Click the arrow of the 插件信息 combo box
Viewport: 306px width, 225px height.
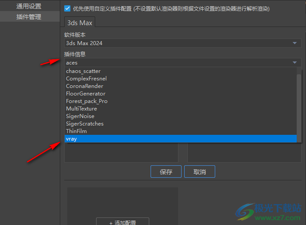(294, 62)
